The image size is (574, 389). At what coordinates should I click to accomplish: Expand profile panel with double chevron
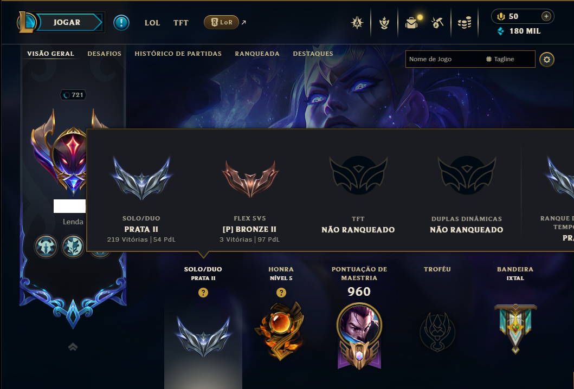(x=73, y=347)
